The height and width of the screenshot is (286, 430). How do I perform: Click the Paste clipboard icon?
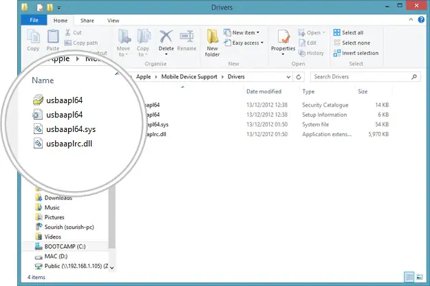tap(53, 36)
